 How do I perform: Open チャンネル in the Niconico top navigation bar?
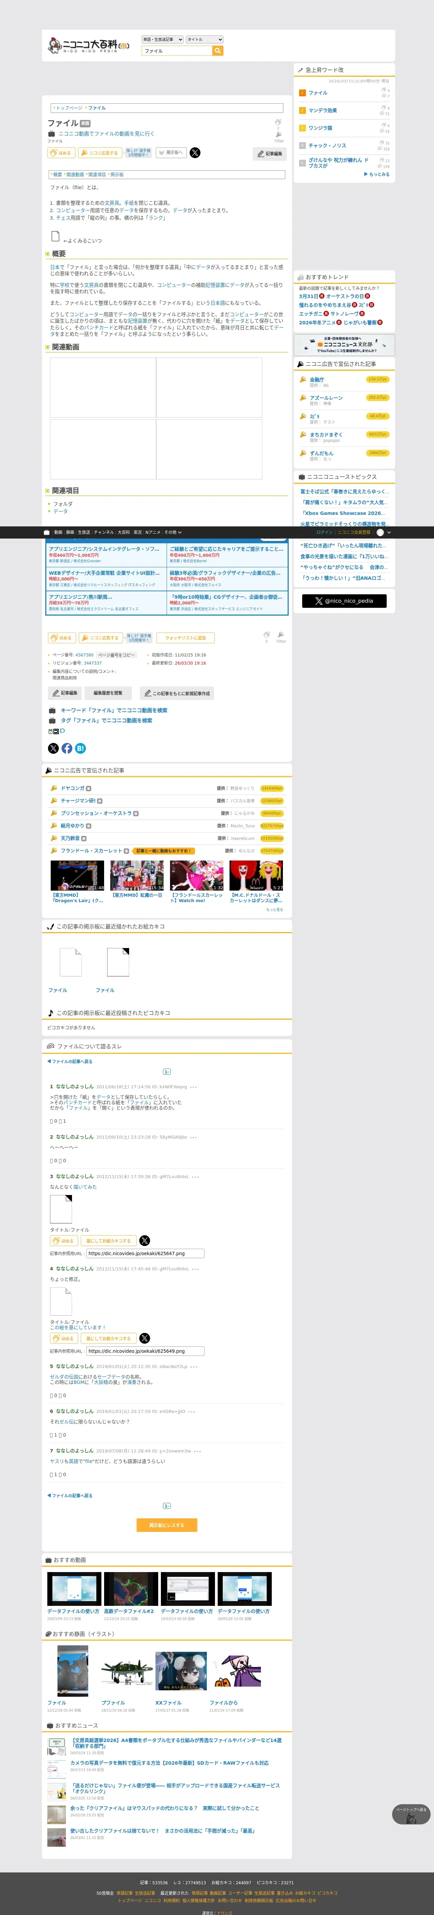104,532
